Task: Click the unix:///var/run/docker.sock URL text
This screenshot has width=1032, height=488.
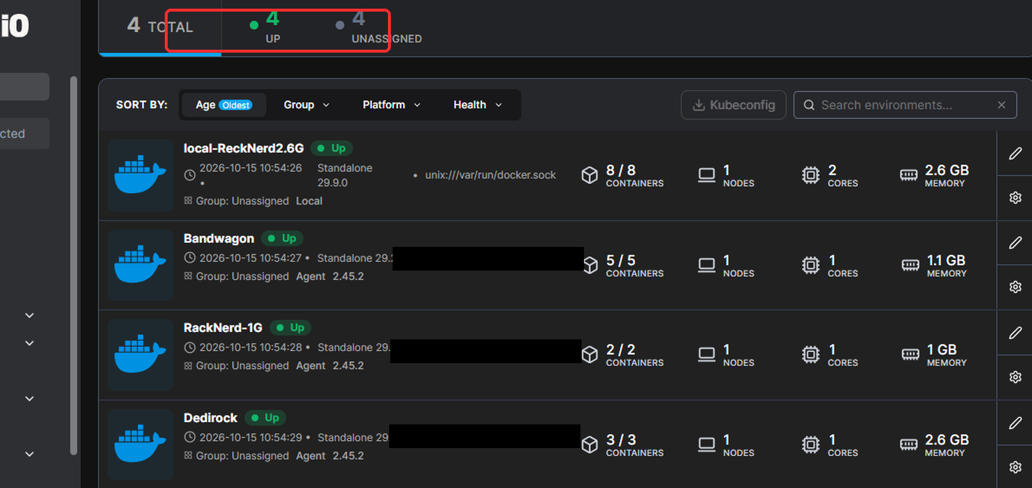Action: pos(490,175)
